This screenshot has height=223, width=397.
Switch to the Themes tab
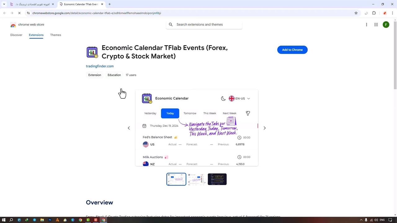(56, 35)
